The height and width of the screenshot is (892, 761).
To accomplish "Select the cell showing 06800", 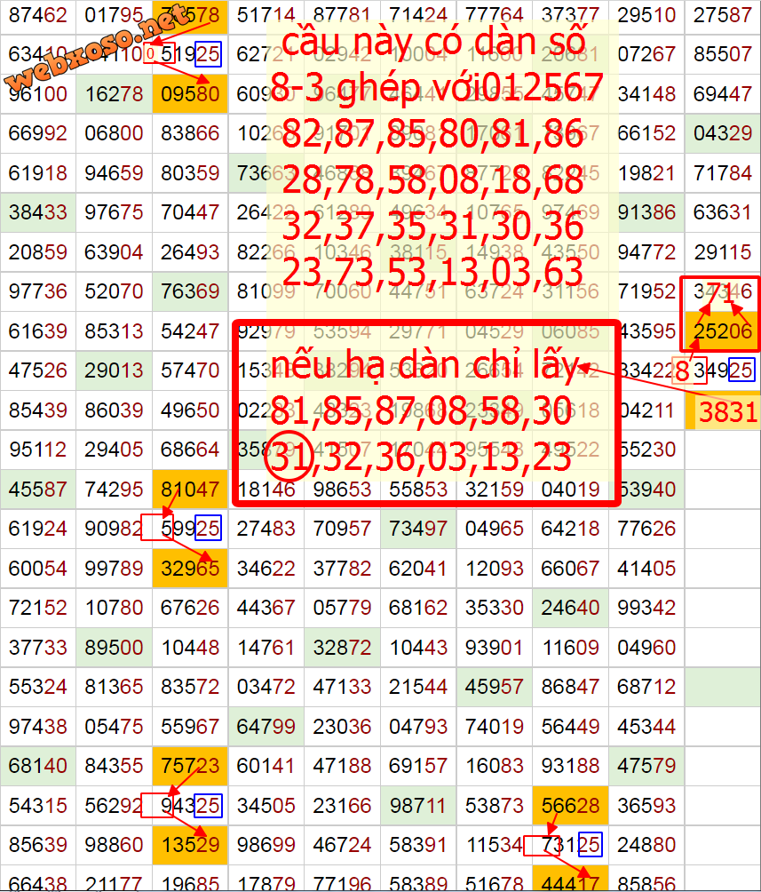I will tap(114, 133).
